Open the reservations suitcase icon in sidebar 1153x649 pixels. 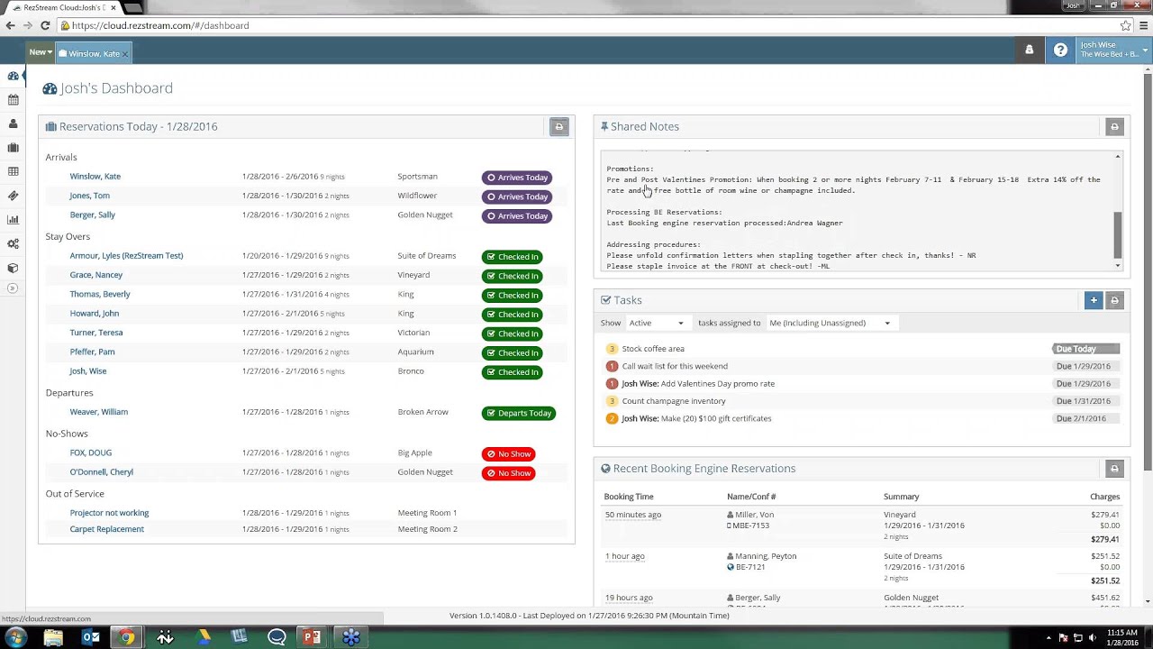click(x=13, y=148)
